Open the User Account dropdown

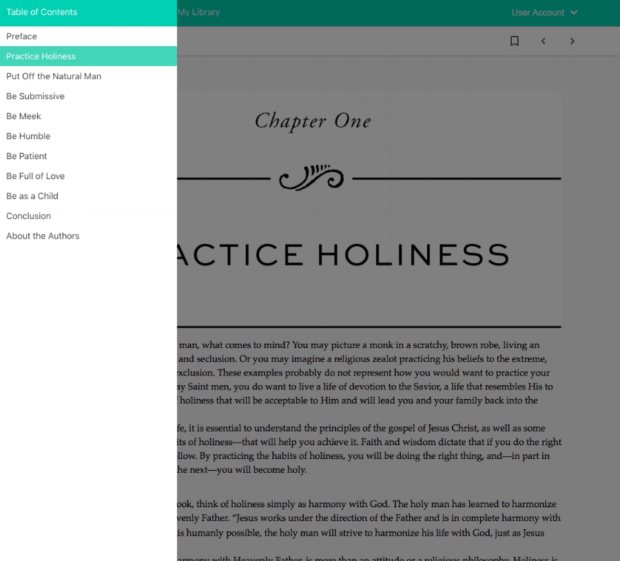[537, 12]
